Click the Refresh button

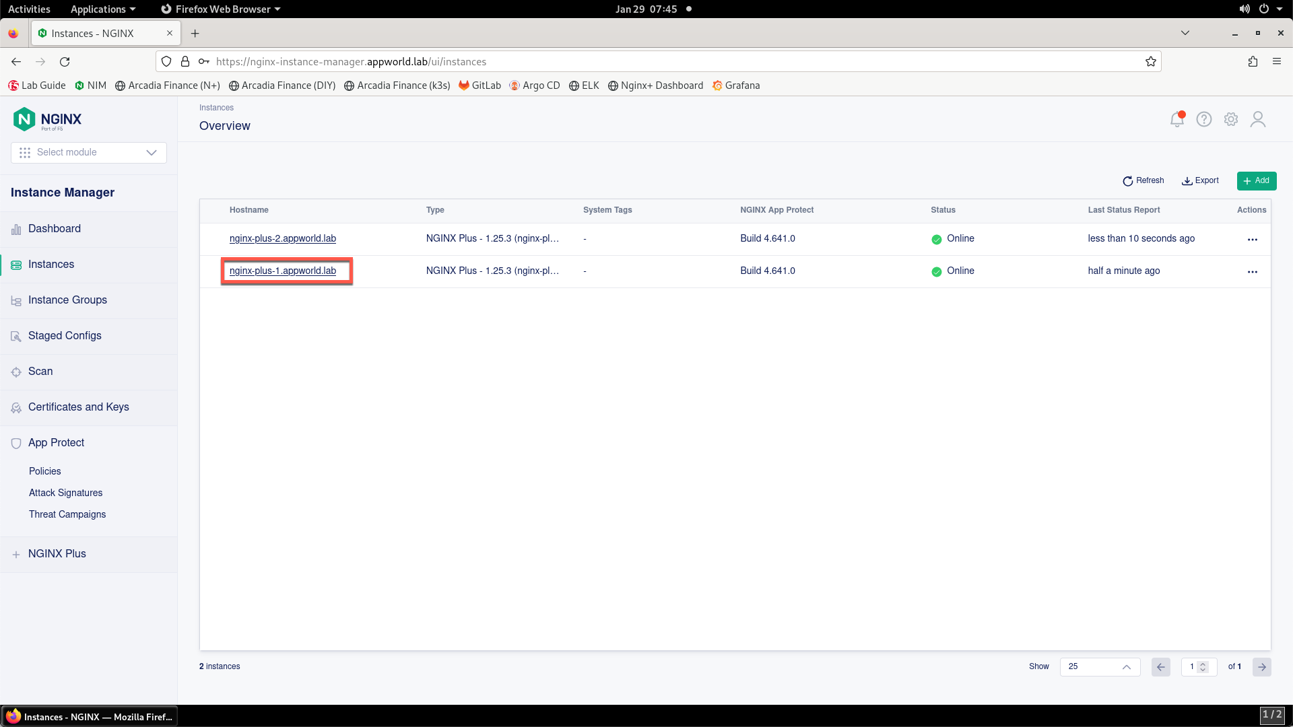[1143, 180]
